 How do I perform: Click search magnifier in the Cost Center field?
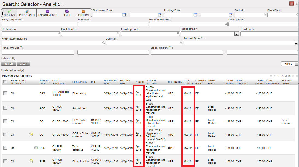coord(119,34)
